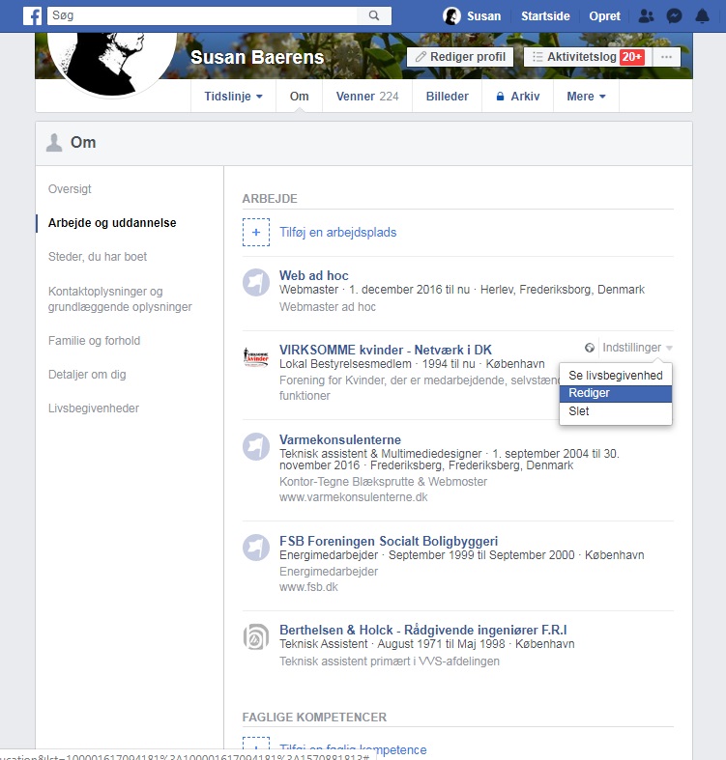Select the Om tab
726x760 pixels.
tap(299, 96)
